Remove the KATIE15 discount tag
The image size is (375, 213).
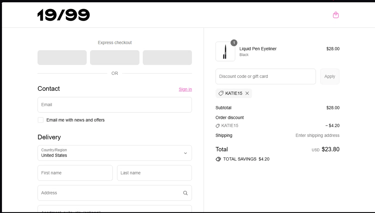pyautogui.click(x=247, y=93)
